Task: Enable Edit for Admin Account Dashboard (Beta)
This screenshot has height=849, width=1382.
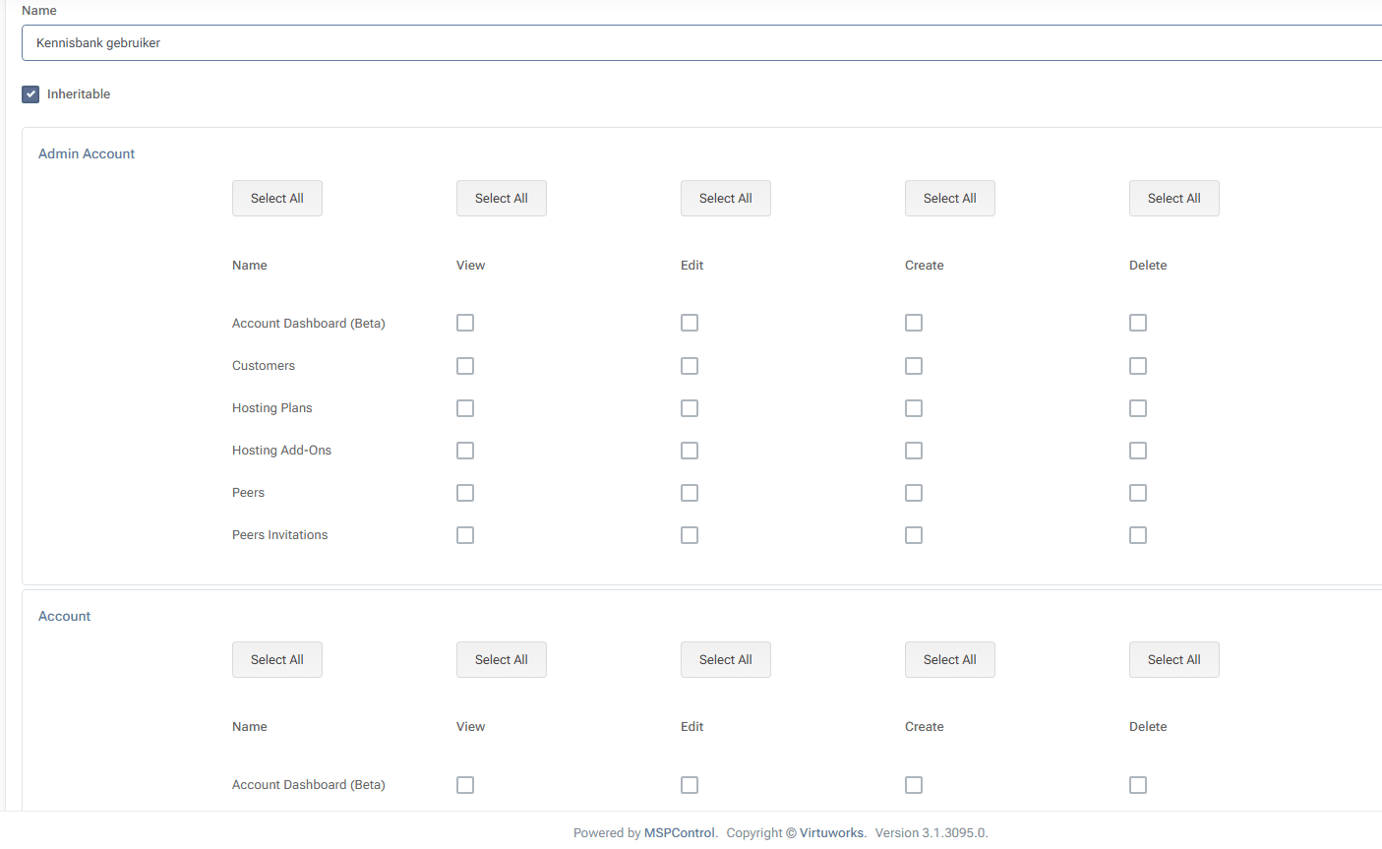Action: (690, 323)
